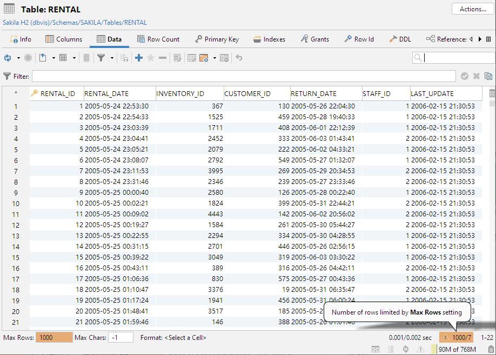This screenshot has width=496, height=355.
Task: Click the Filter text input field
Action: (243, 76)
